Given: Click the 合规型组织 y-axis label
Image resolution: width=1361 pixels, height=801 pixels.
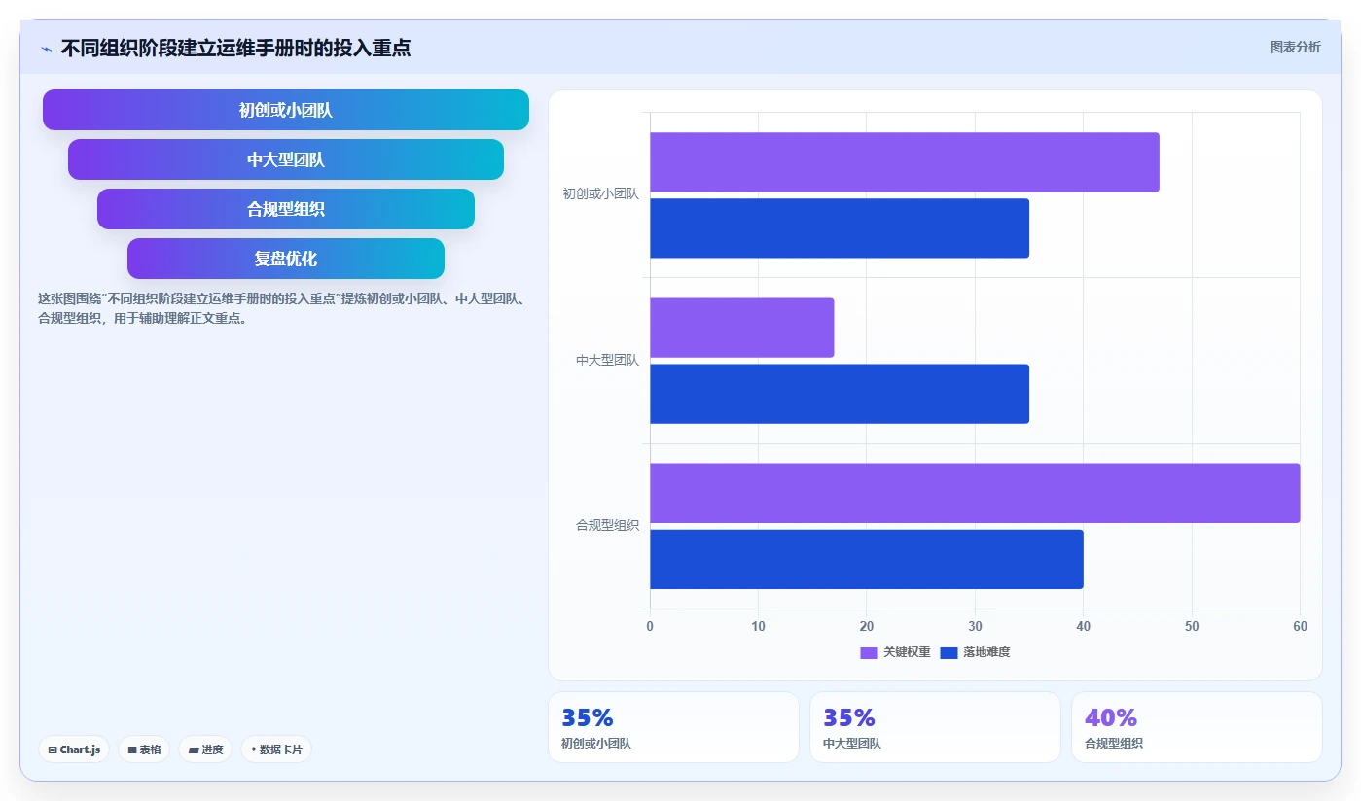Looking at the screenshot, I should 607,526.
